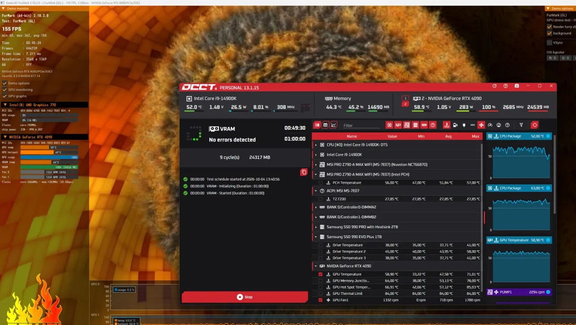Open the OCCT help question-mark icon in title bar
Screen dimensions: 576x325
(505, 86)
